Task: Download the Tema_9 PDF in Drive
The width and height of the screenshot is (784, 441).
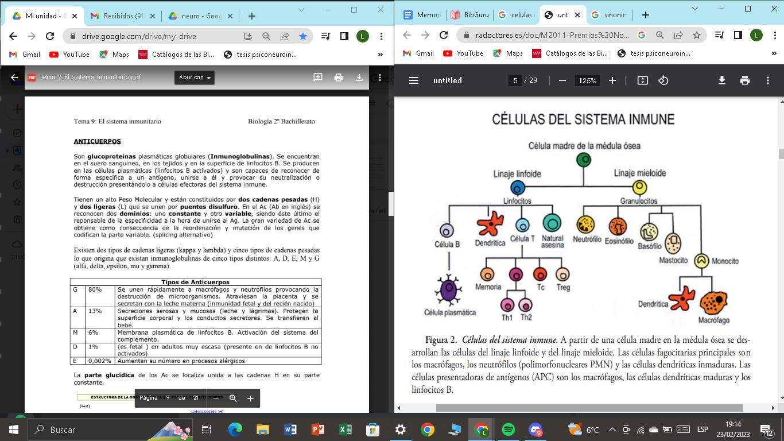Action: point(359,78)
